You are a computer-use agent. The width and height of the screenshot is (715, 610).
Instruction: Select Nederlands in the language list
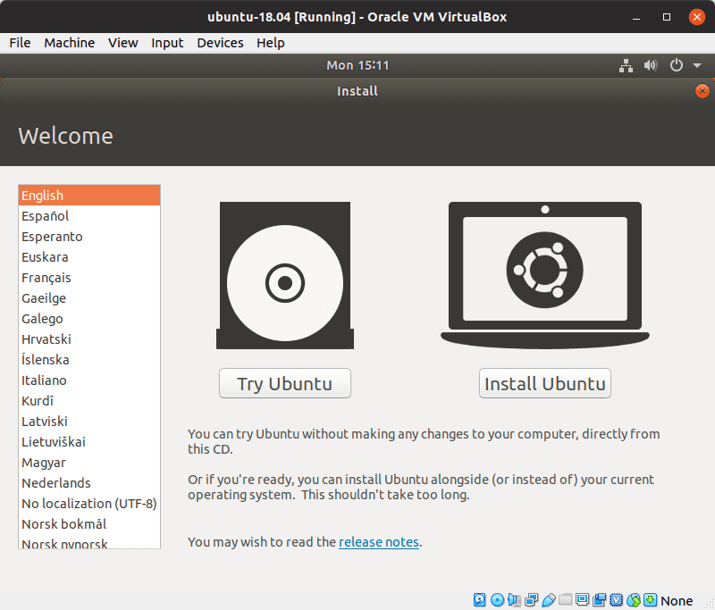[89, 482]
